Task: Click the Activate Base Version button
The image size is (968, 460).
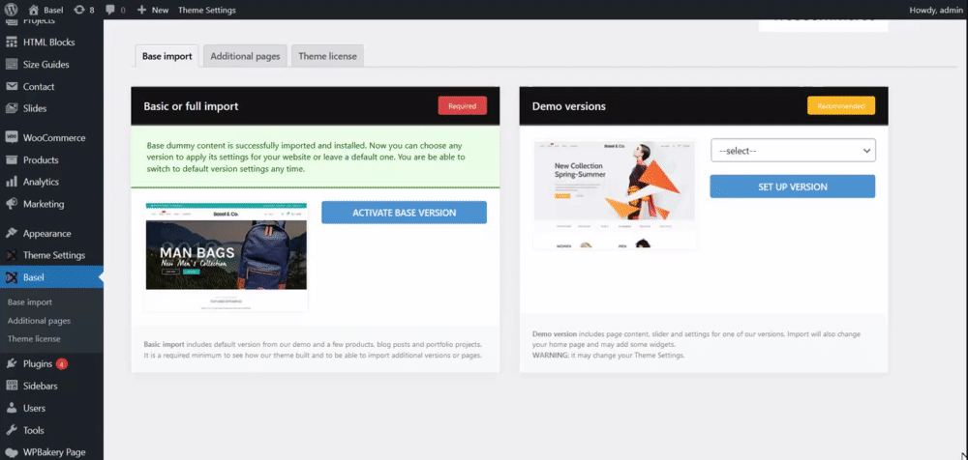Action: (x=405, y=213)
